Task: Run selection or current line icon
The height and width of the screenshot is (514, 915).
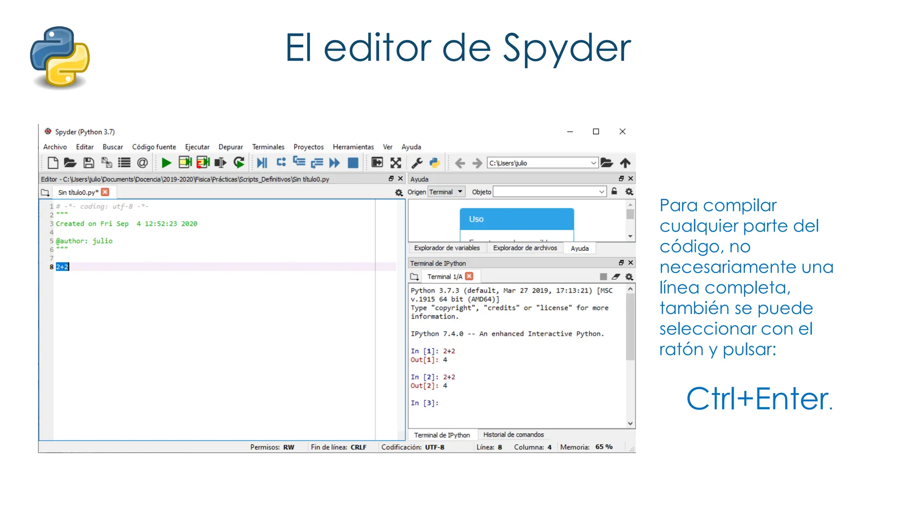Action: 221,163
